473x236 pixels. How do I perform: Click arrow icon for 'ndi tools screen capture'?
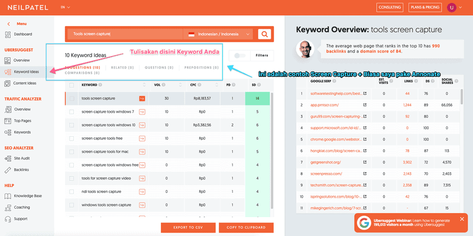(x=142, y=191)
